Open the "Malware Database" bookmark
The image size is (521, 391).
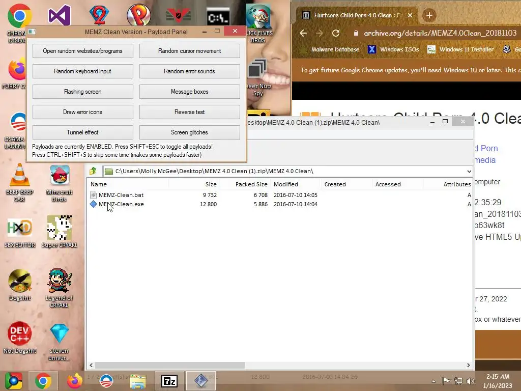point(329,49)
